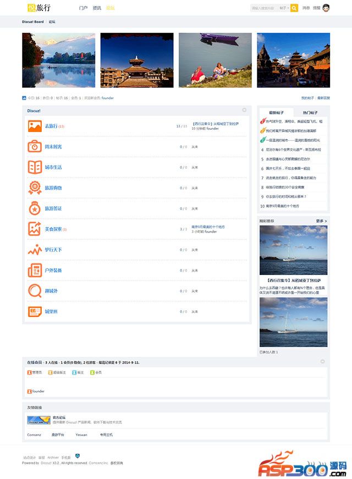Click founder newest member link
This screenshot has width=352, height=479.
pyautogui.click(x=108, y=98)
